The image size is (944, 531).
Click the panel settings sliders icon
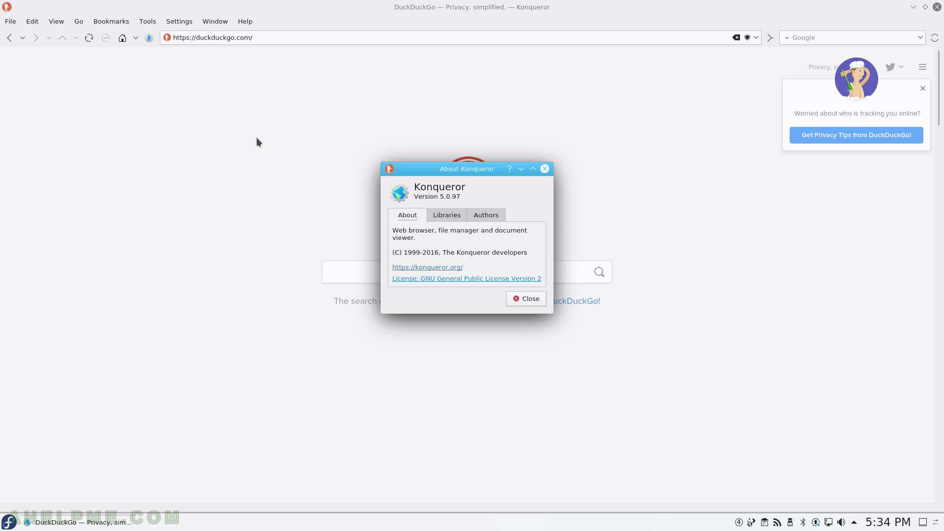click(x=936, y=522)
